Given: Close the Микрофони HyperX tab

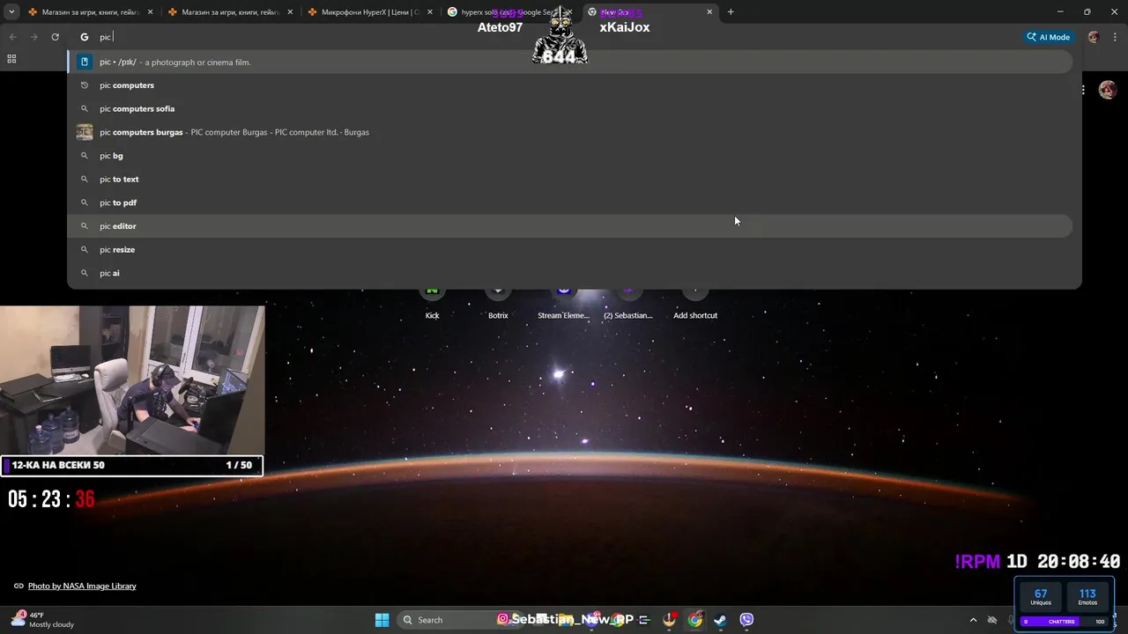Looking at the screenshot, I should (430, 12).
